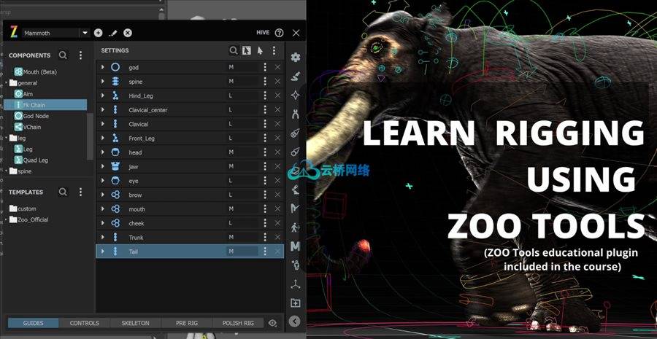Expand the Zoo_Official templates folder
This screenshot has width=657, height=339.
(x=7, y=219)
